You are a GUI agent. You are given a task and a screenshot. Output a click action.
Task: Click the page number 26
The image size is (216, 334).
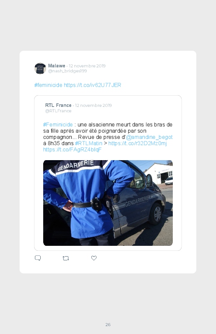[108, 324]
